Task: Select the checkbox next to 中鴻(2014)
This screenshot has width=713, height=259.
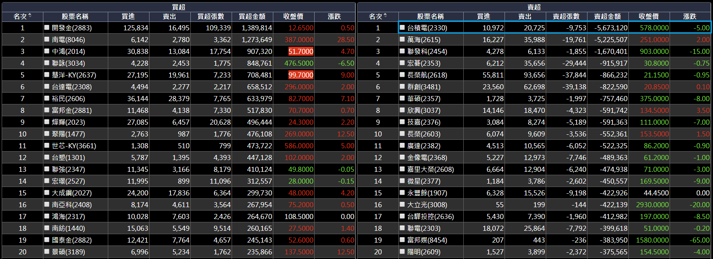Action: (47, 51)
